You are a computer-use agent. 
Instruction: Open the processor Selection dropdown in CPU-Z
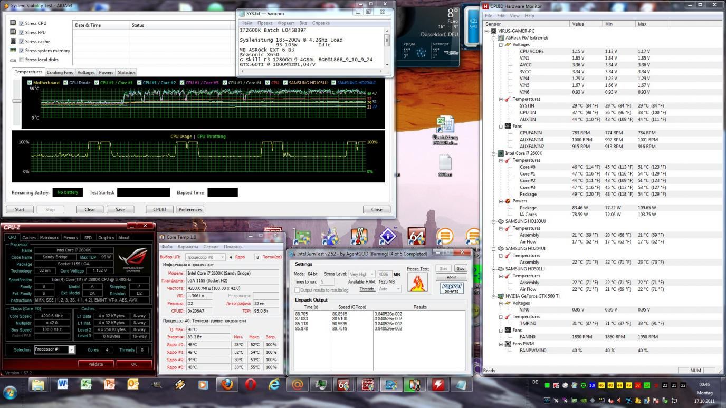tap(72, 349)
